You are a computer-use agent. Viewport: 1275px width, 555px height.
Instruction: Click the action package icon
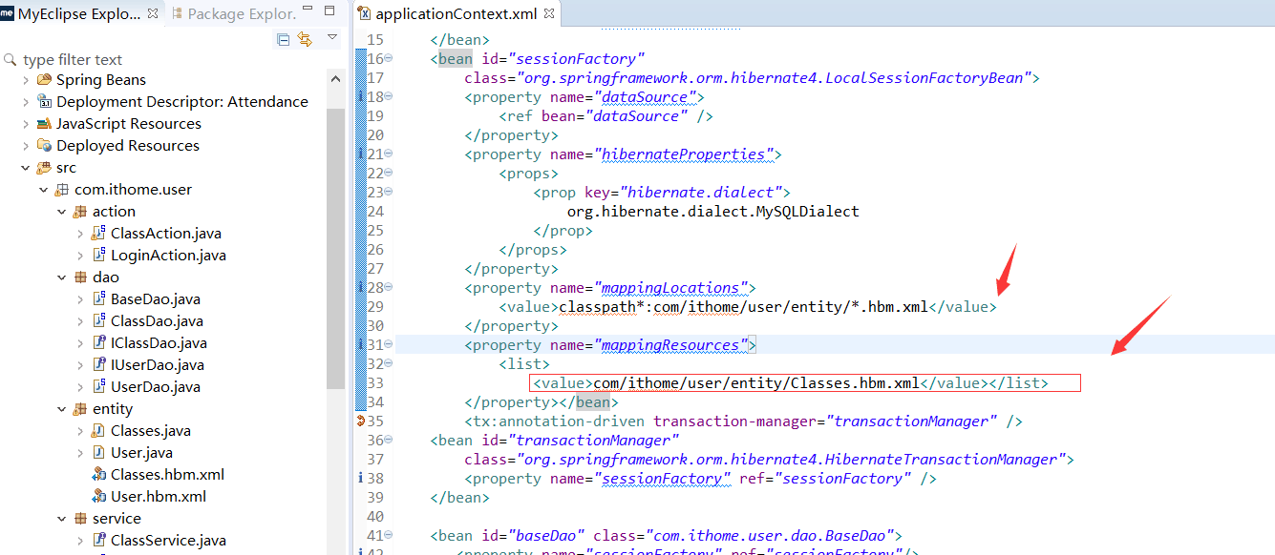[79, 212]
